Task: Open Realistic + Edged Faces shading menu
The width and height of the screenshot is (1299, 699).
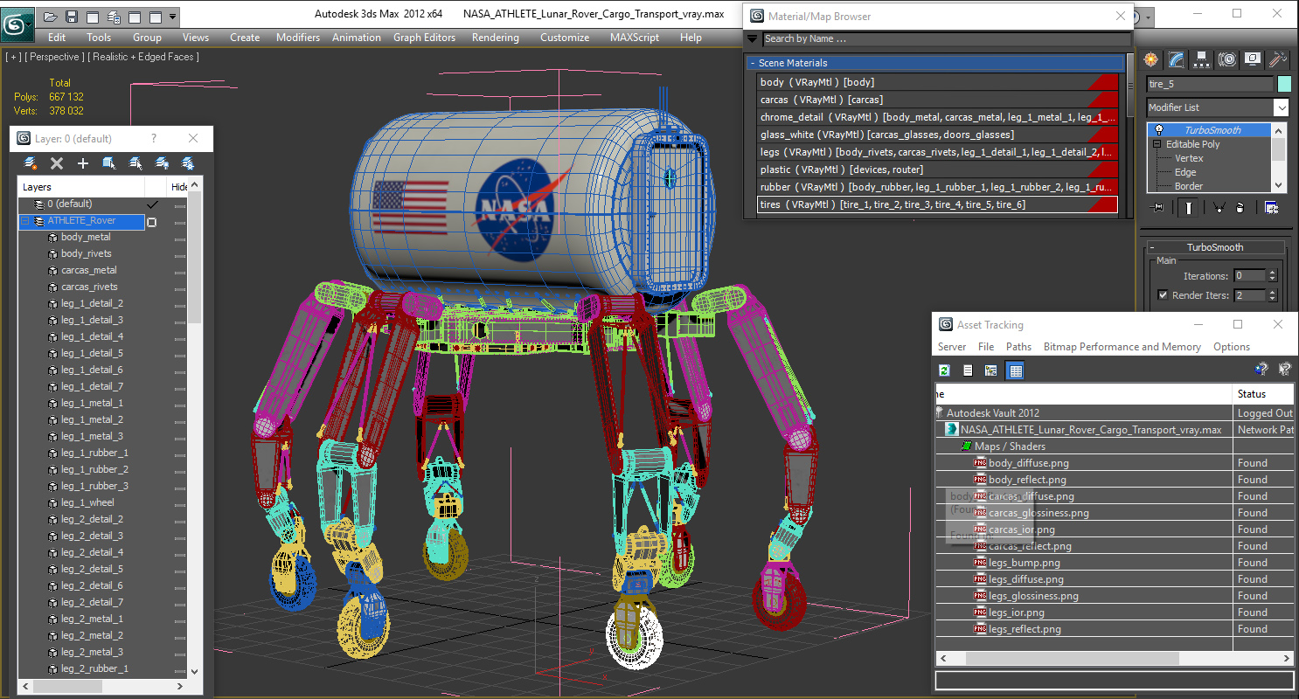Action: coord(144,57)
